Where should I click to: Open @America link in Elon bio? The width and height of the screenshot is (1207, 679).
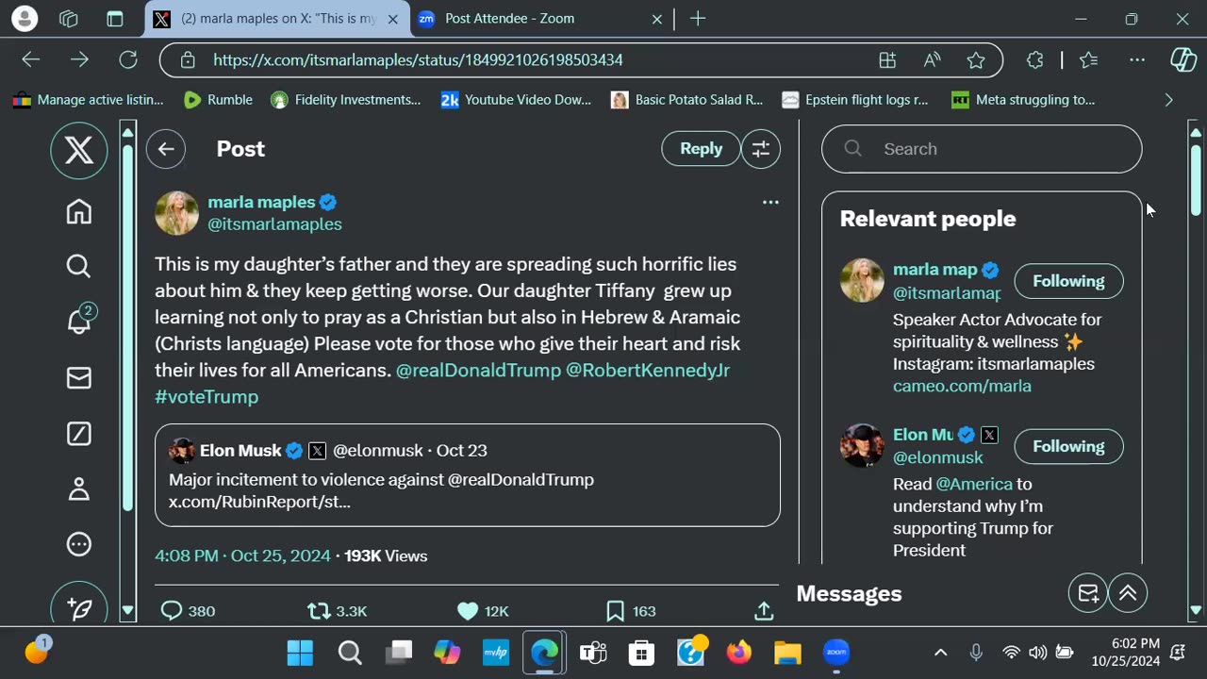974,484
